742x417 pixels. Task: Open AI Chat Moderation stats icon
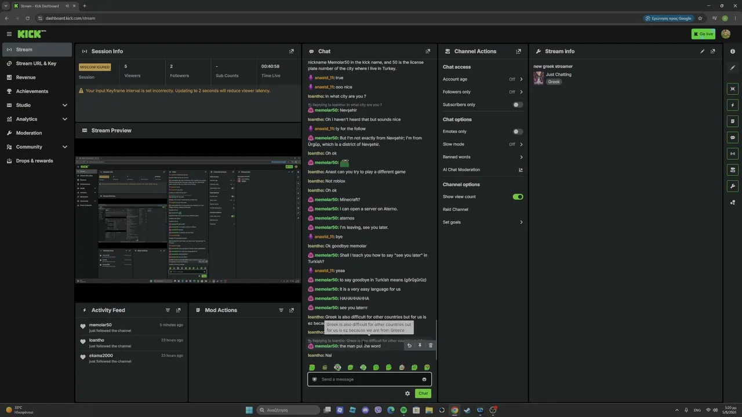click(521, 170)
